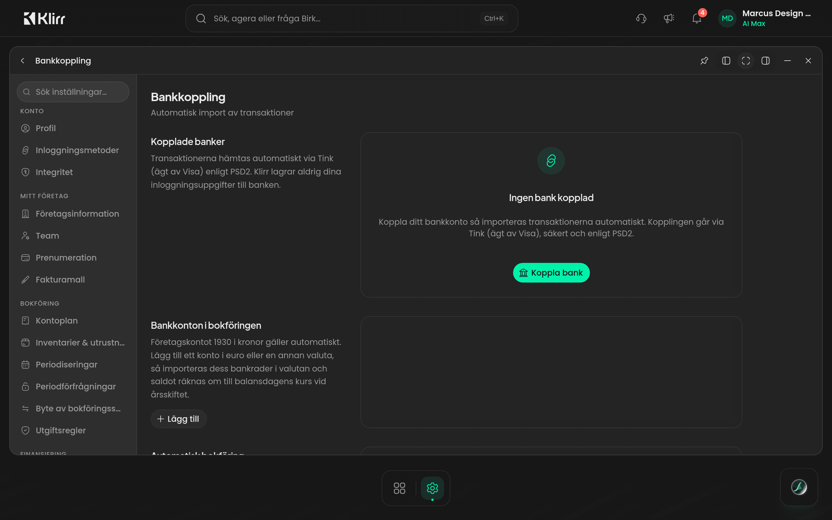Dock panel to left side

click(726, 61)
